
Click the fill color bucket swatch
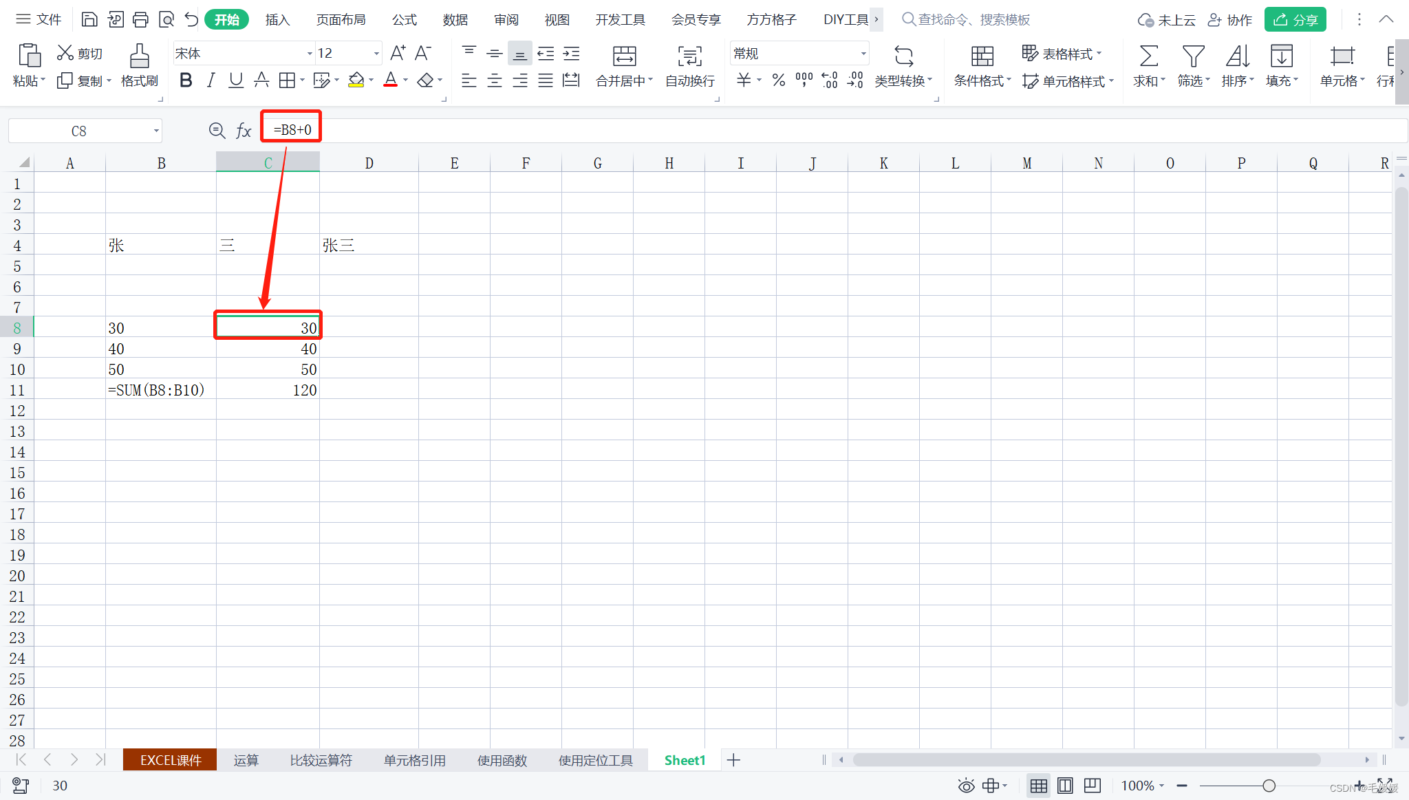pos(356,80)
